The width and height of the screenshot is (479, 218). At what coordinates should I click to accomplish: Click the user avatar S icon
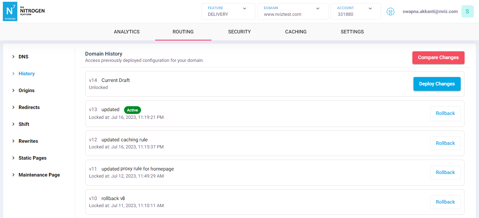[467, 12]
